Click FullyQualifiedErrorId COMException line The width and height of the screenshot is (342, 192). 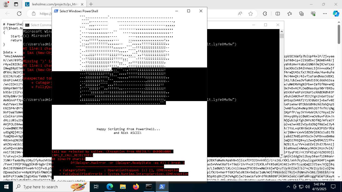point(124,174)
